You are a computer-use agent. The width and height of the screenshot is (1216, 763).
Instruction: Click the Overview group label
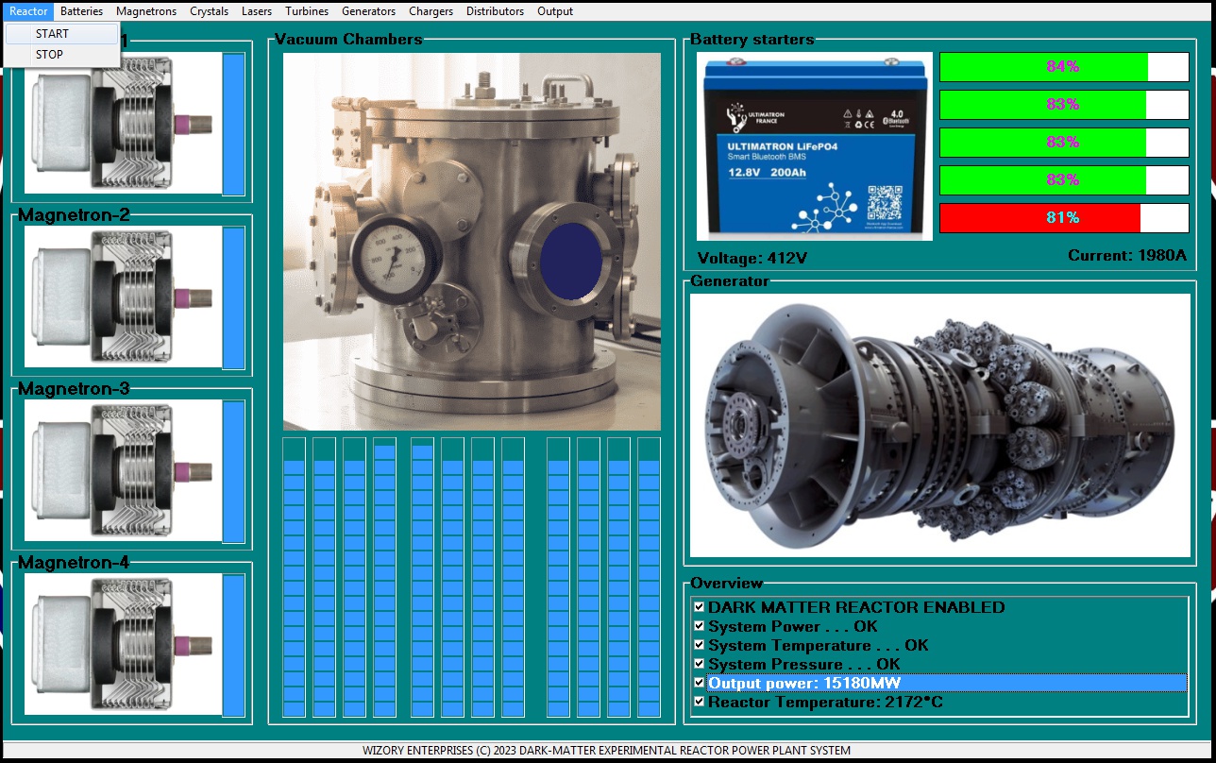tap(726, 583)
